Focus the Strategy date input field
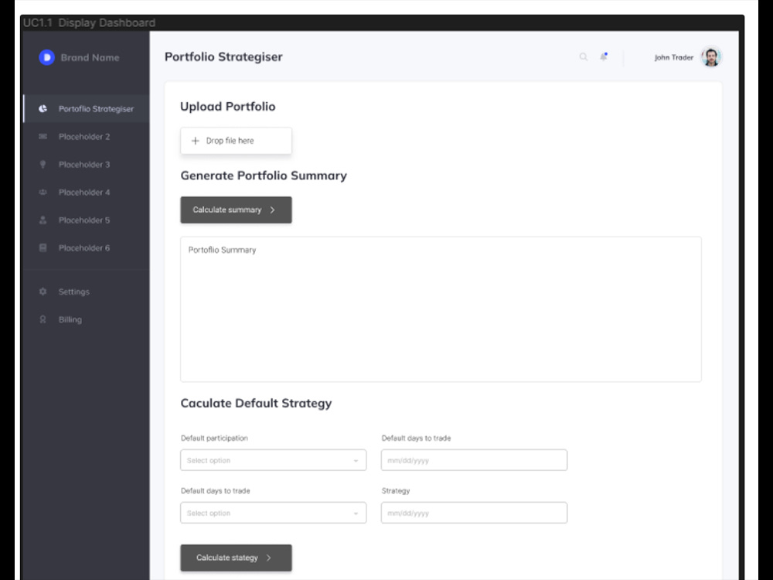The width and height of the screenshot is (773, 580). [x=475, y=513]
